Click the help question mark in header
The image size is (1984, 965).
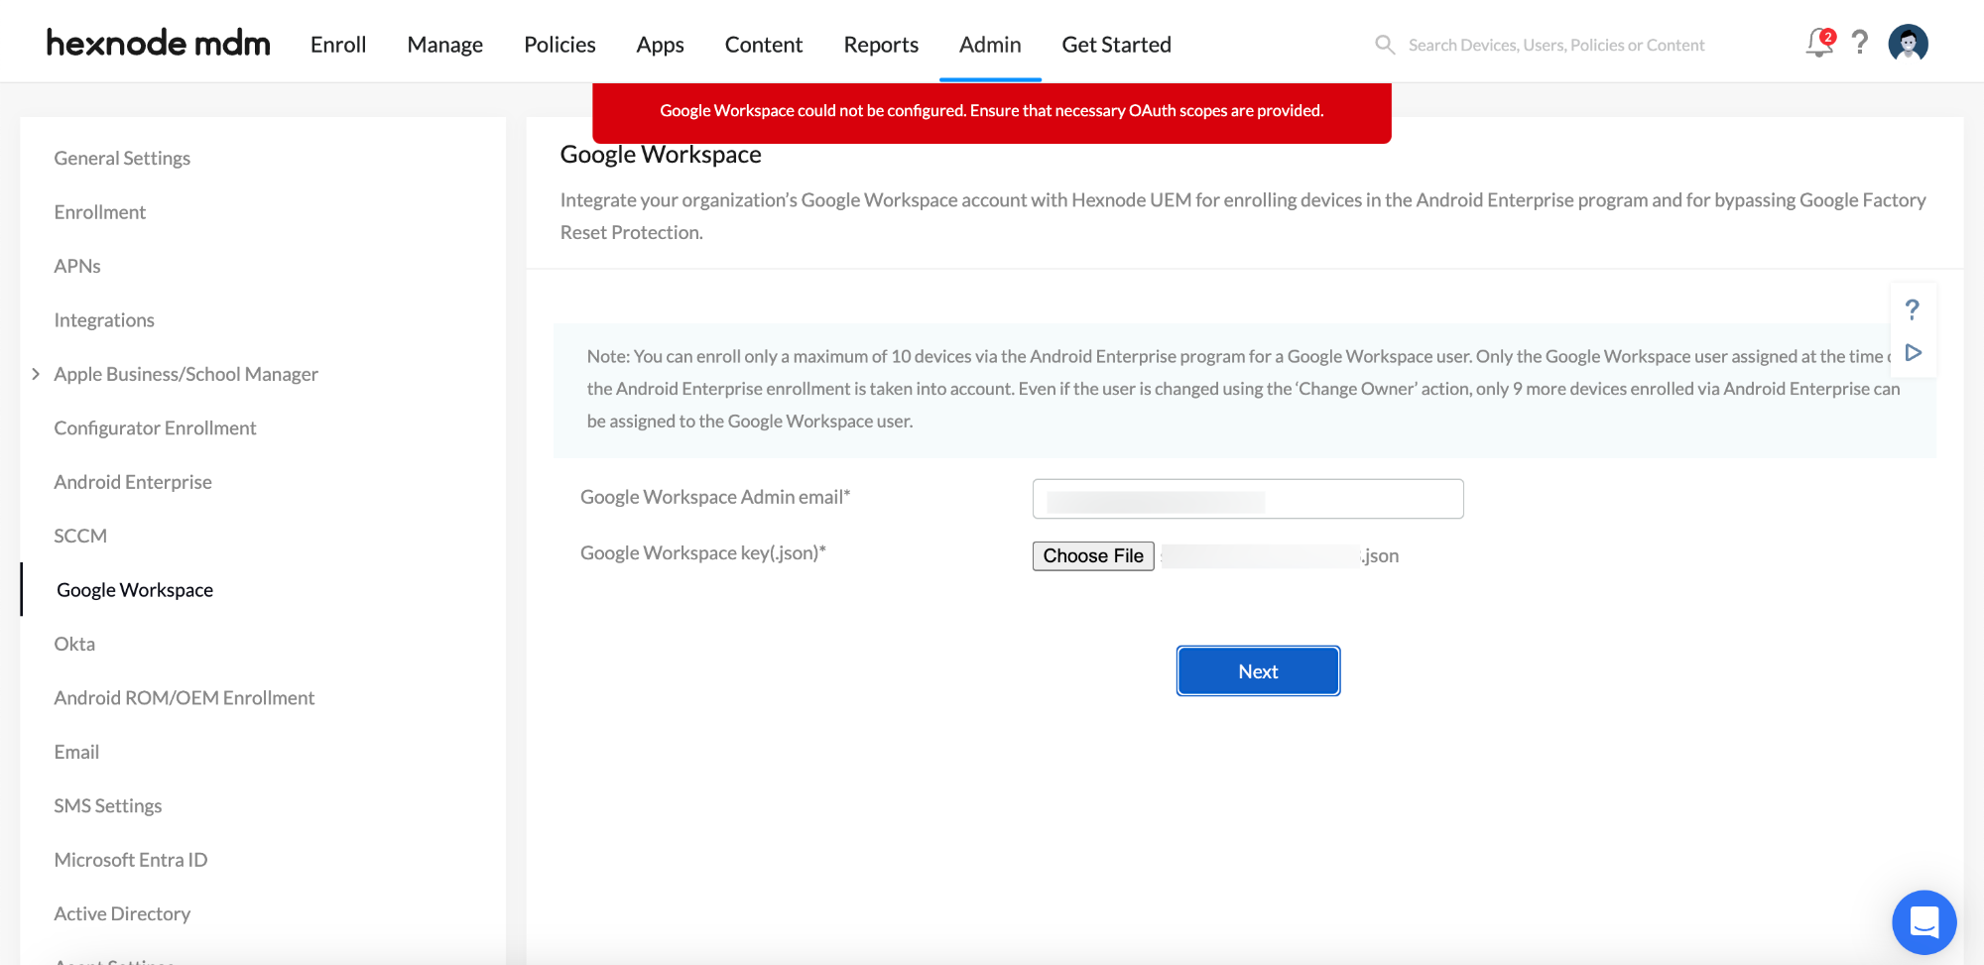coord(1860,43)
